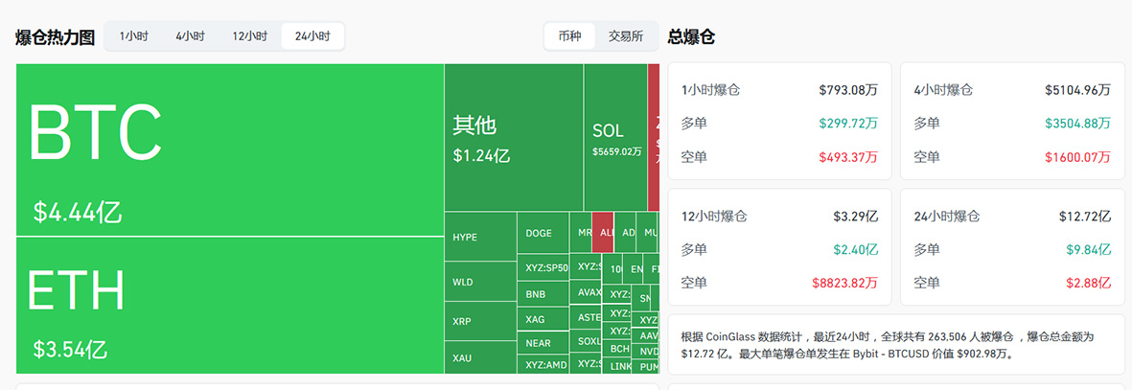Click the XYZ:SP50 heatmap cell
The width and height of the screenshot is (1132, 390).
click(543, 268)
